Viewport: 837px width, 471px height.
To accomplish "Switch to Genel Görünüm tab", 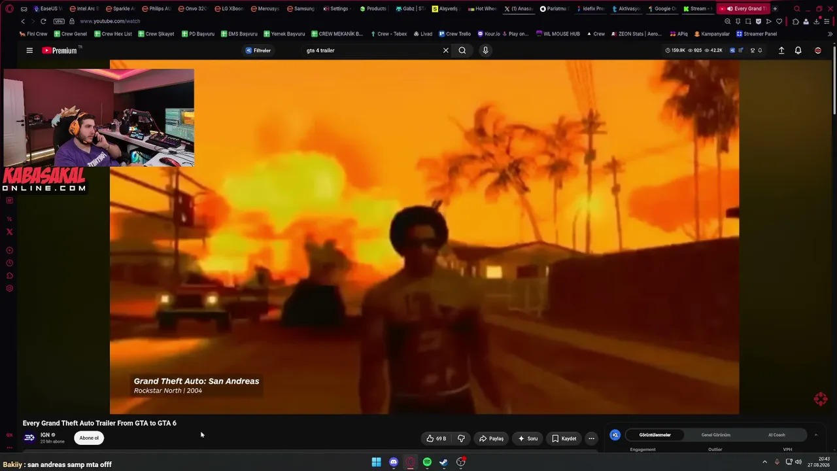I will click(716, 435).
